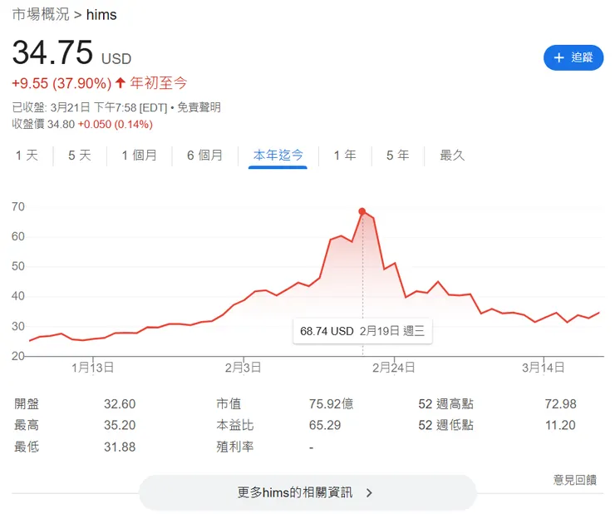
Task: Click the red up arrow icon
Action: pos(121,82)
